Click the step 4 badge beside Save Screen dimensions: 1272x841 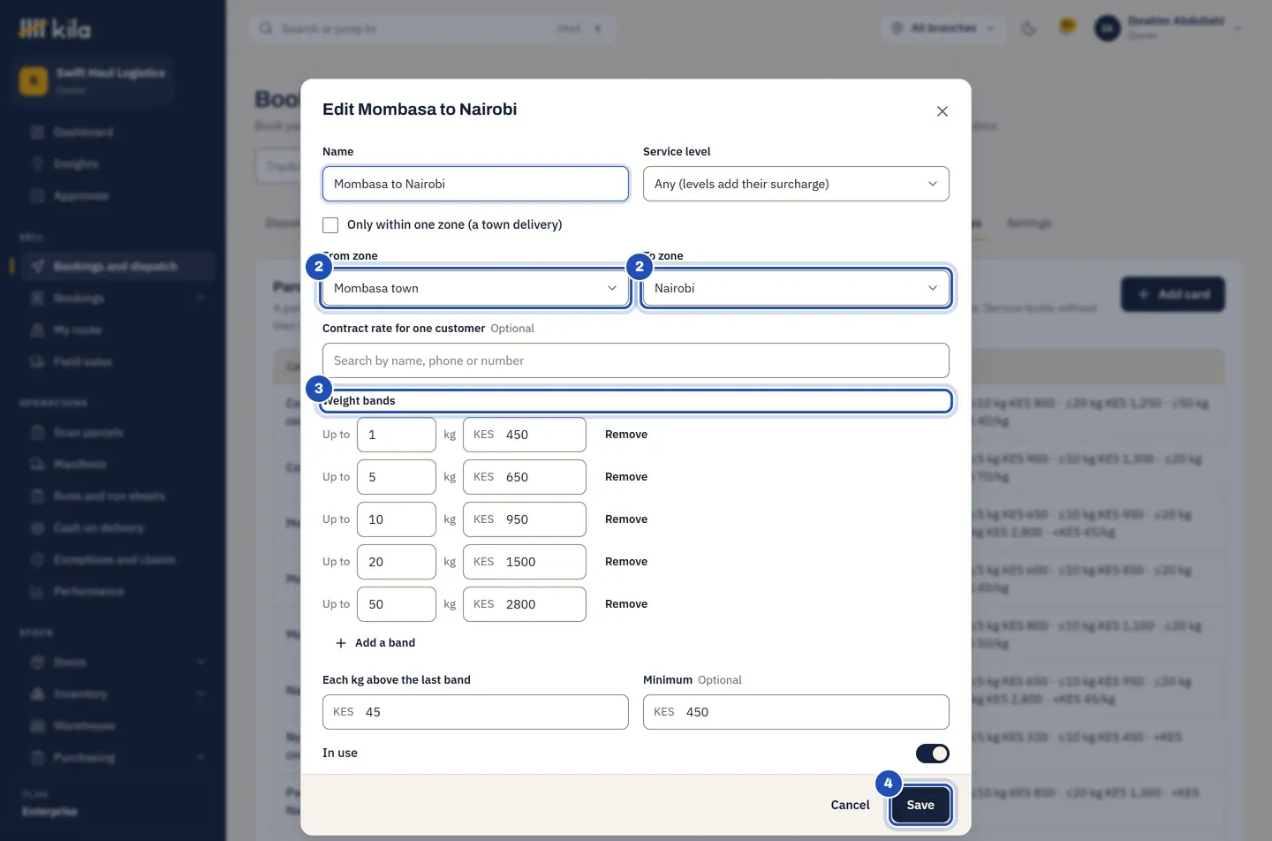(889, 784)
